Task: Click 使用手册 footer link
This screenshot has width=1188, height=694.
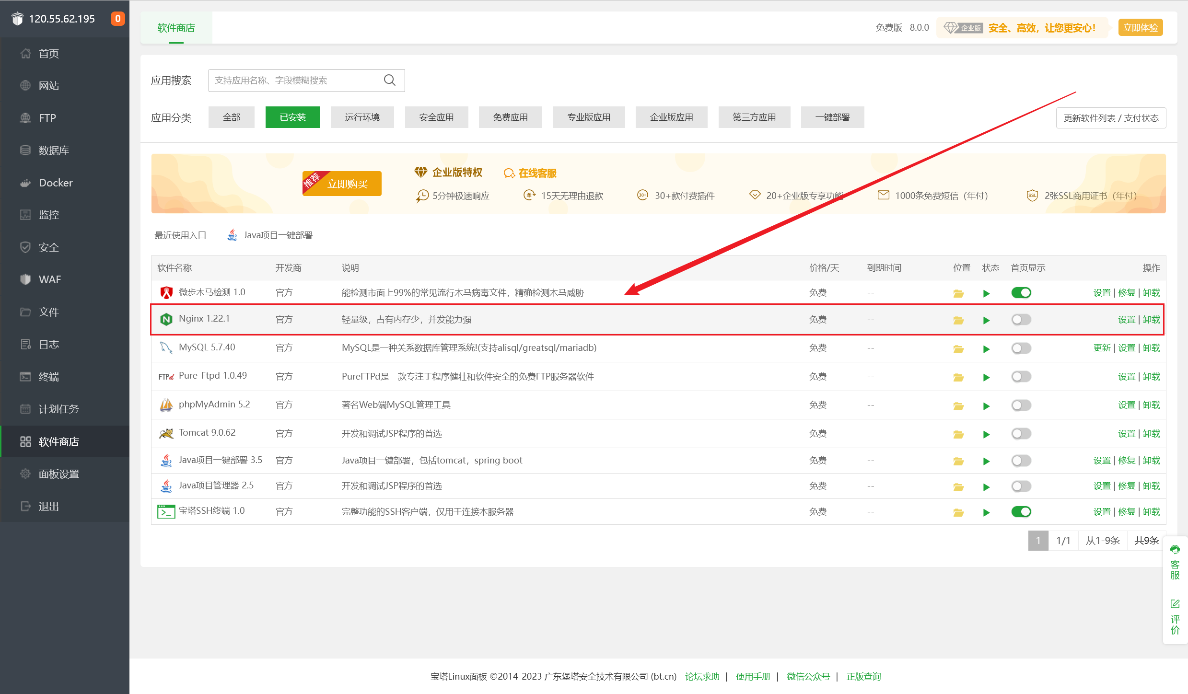Action: [x=753, y=676]
